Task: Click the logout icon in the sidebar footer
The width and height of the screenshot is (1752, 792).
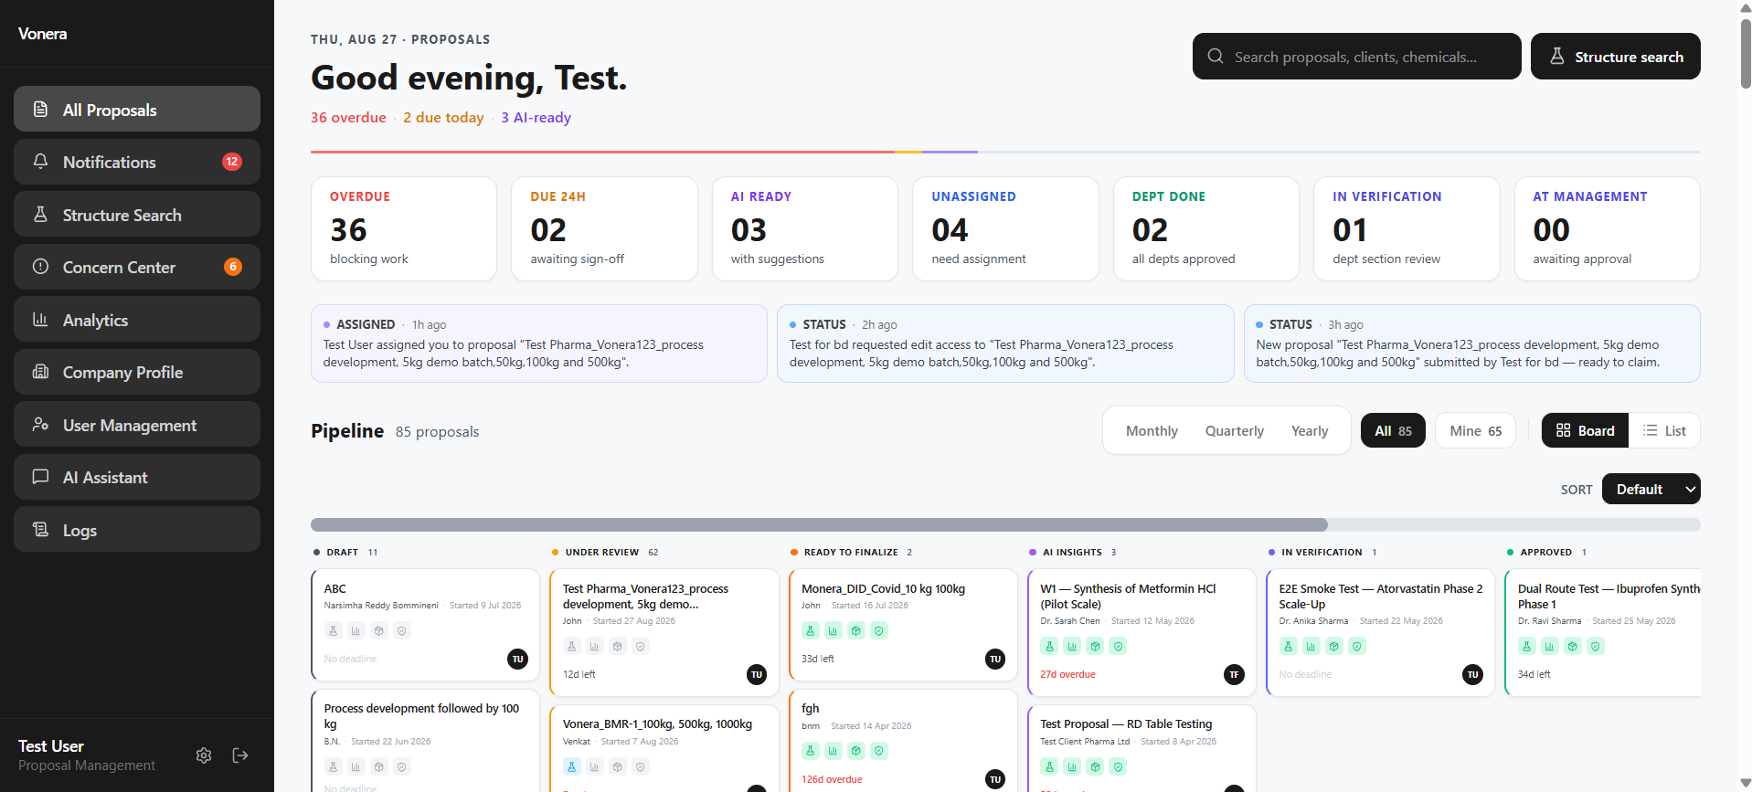Action: (x=240, y=755)
